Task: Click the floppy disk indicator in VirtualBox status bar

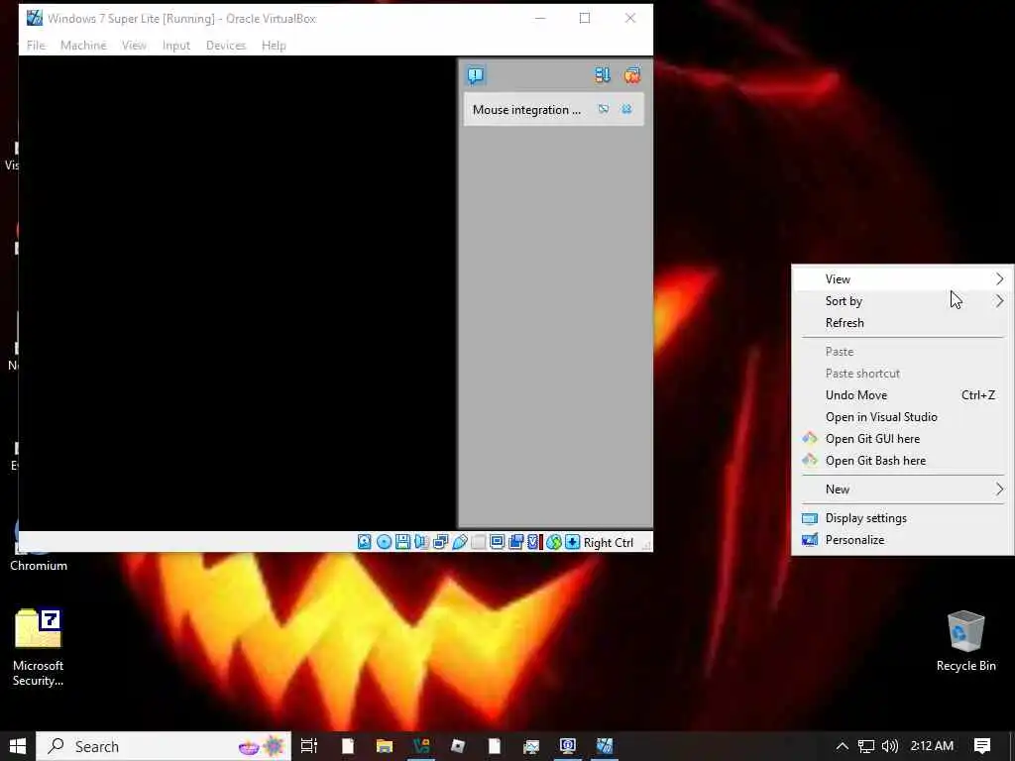Action: (x=402, y=542)
